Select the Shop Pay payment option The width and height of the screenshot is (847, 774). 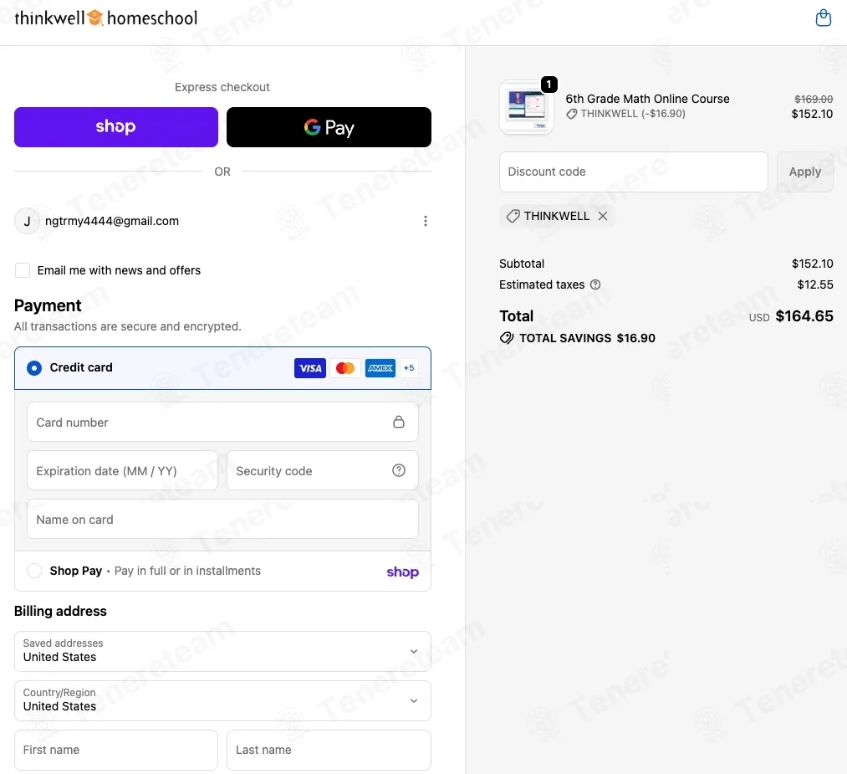(x=34, y=570)
